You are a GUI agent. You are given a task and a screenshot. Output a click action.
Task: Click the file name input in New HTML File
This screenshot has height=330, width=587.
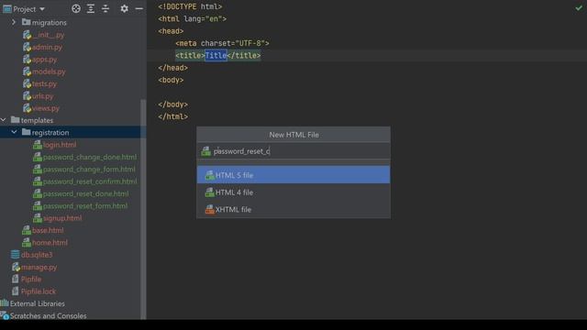293,151
